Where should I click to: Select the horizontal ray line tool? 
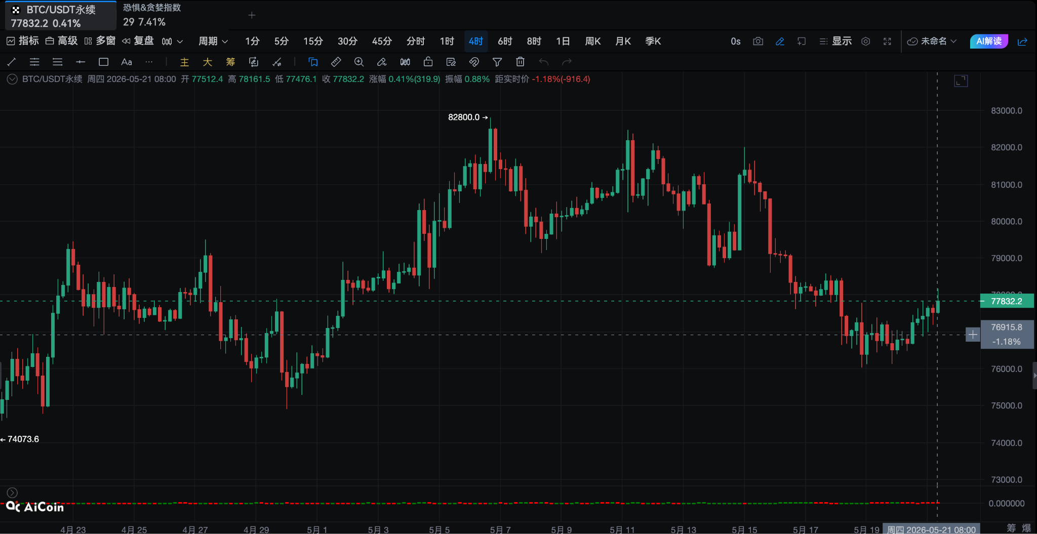click(x=81, y=62)
